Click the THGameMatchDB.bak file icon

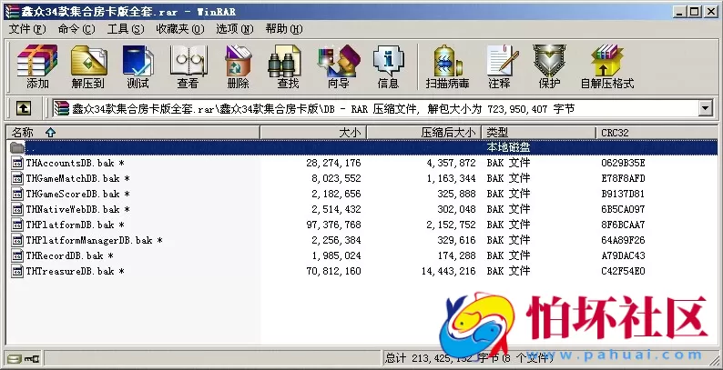[17, 178]
